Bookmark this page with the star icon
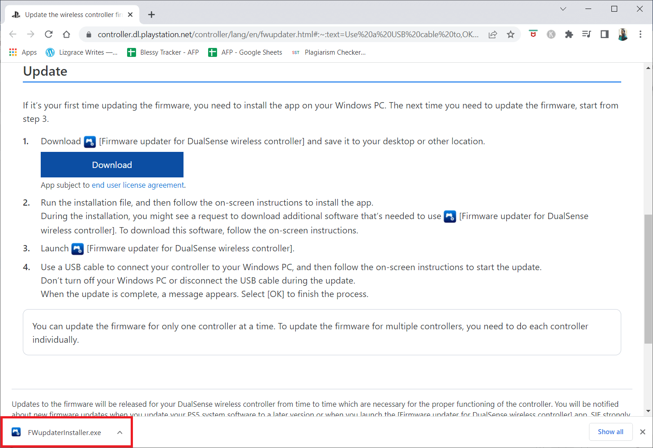 coord(511,34)
